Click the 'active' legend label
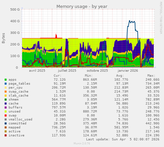The height and width of the screenshot is (147, 164). point(15,131)
